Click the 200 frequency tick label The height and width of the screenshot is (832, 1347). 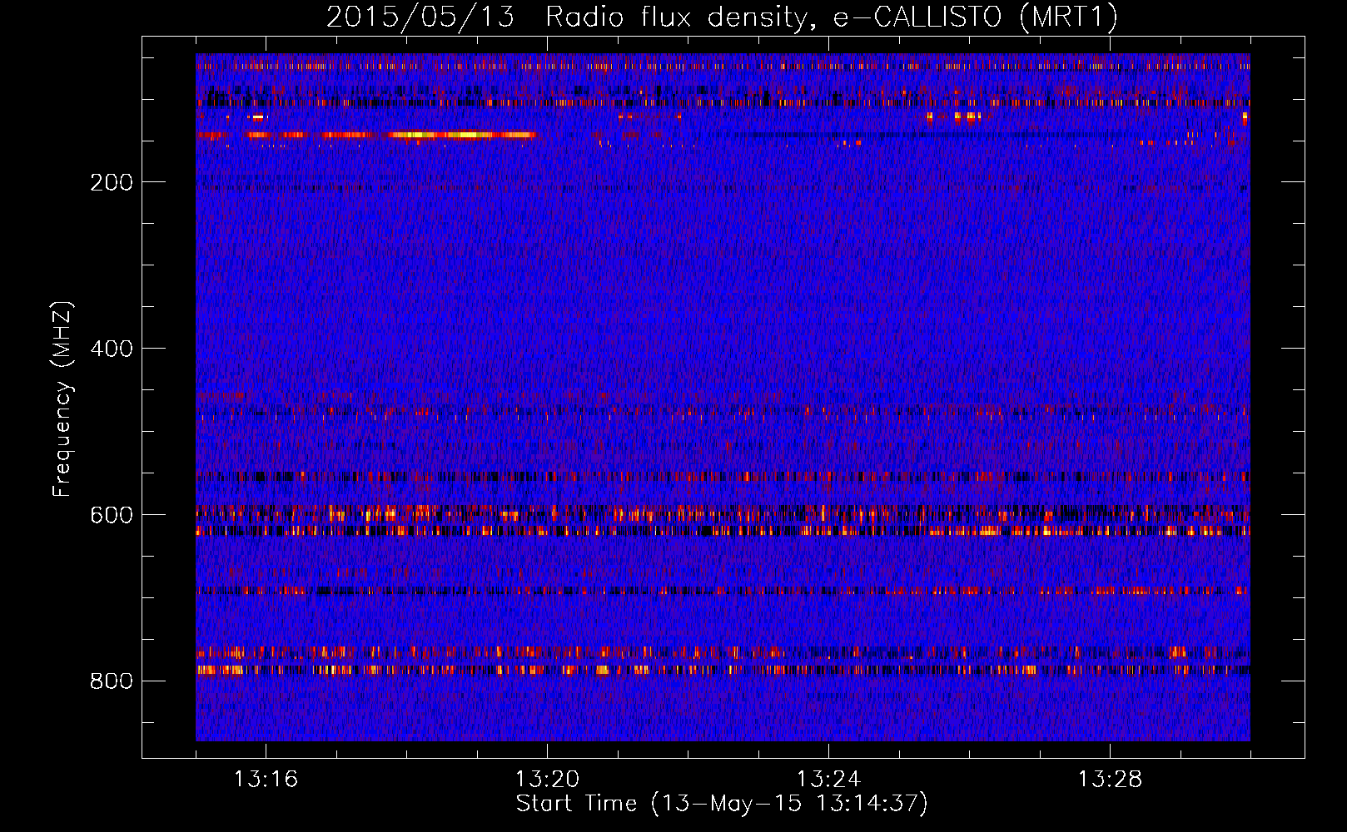click(x=112, y=182)
